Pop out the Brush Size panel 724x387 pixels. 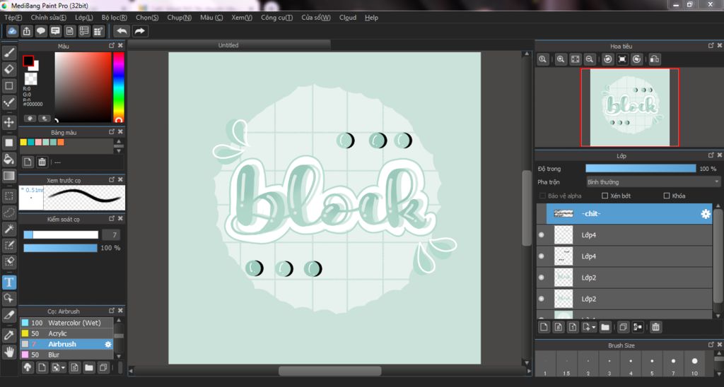click(711, 345)
